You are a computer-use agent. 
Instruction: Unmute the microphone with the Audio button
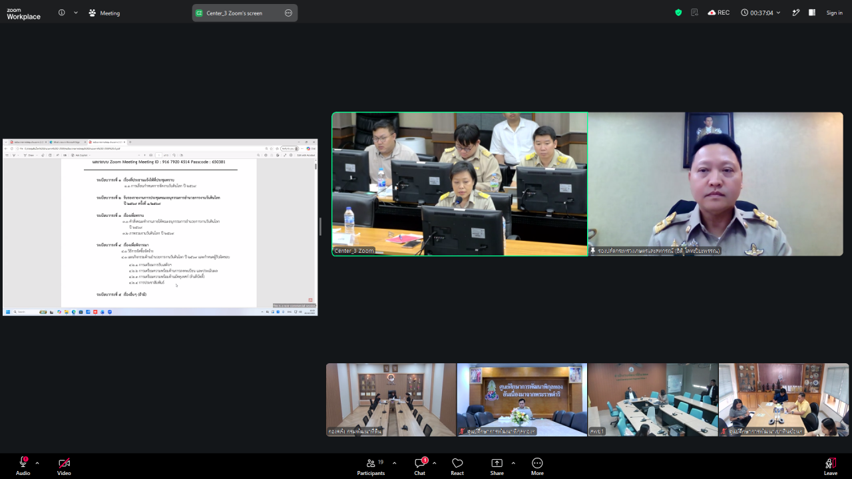[23, 466]
